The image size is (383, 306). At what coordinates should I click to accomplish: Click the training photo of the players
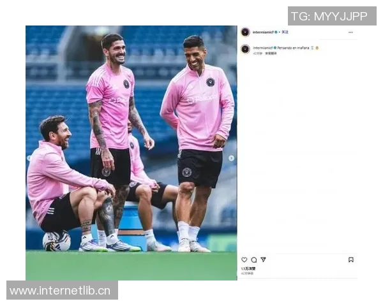[x=131, y=153]
